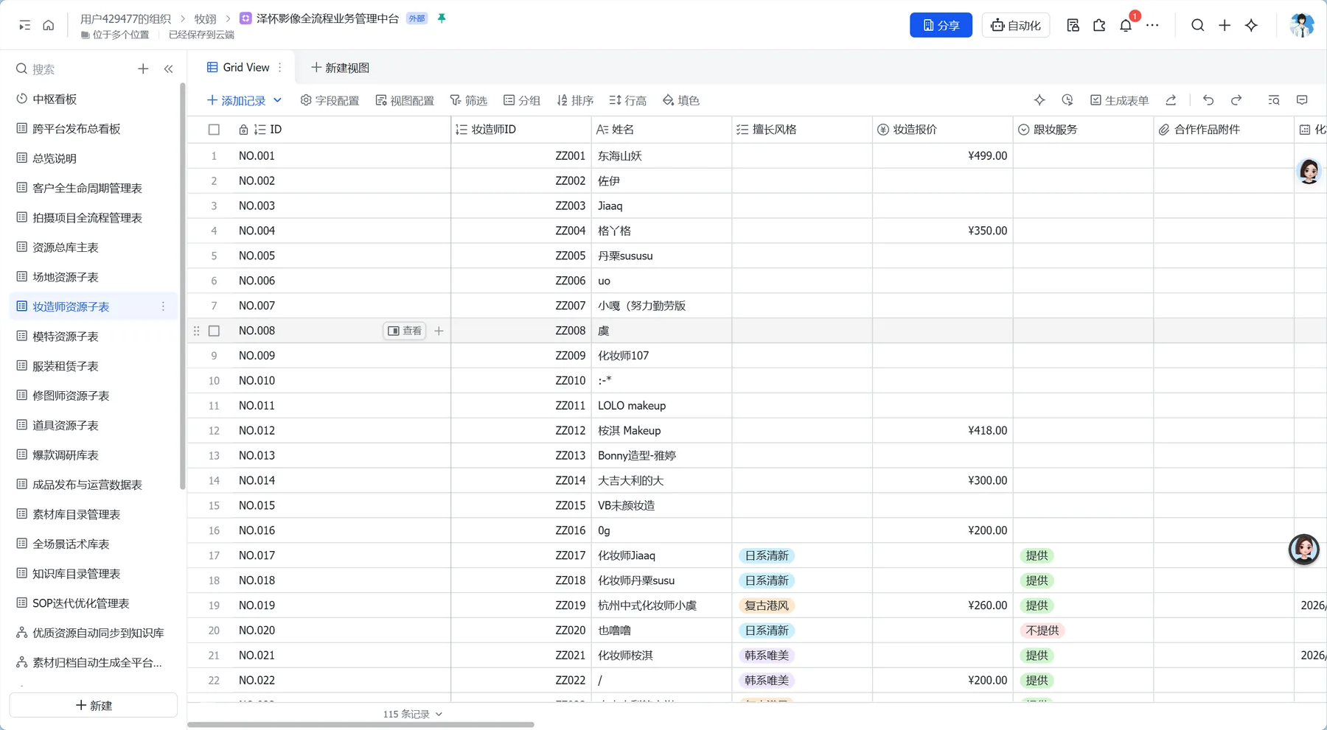Viewport: 1327px width, 730px height.
Task: Open the plugin puzzle icon
Action: click(1099, 25)
